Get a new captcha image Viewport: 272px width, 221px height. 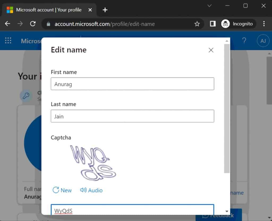coord(62,190)
